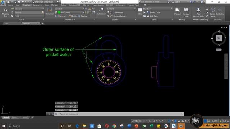
Task: Open the Dimension style Standard dropdown
Action: click(x=69, y=9)
